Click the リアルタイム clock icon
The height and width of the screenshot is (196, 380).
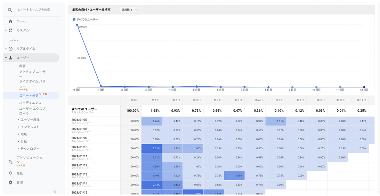pyautogui.click(x=10, y=49)
